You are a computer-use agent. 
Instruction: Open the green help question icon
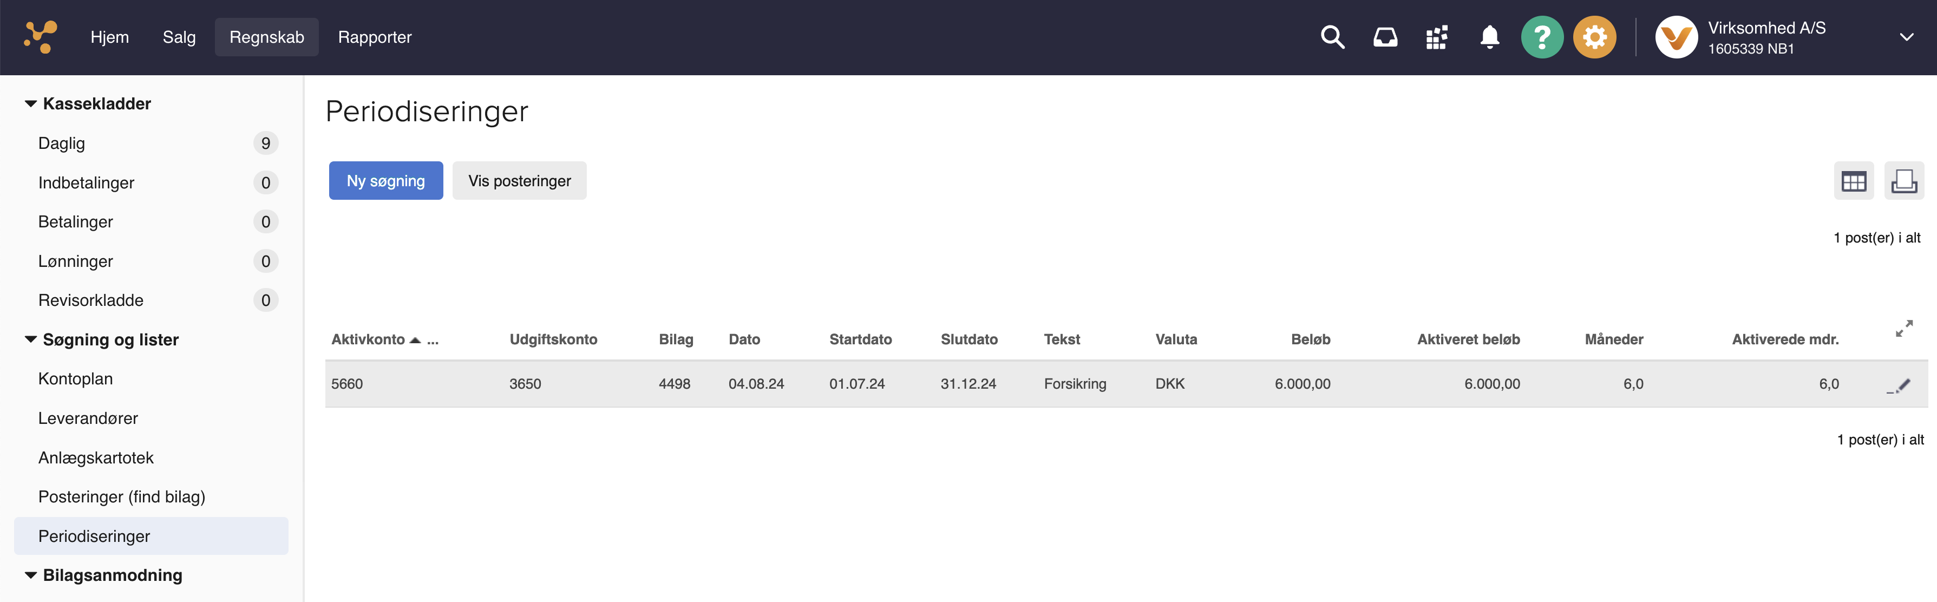point(1541,37)
